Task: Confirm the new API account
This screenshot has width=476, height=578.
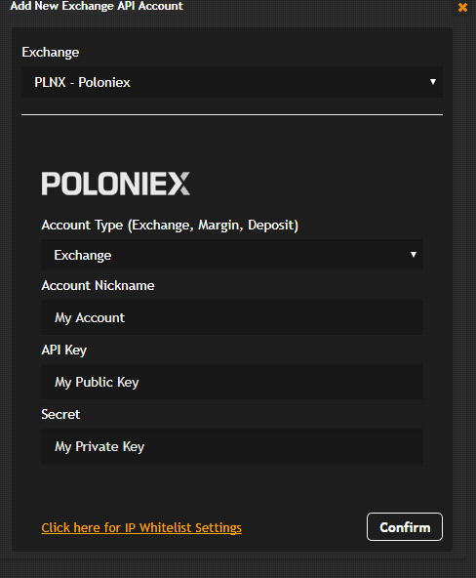Action: [405, 527]
